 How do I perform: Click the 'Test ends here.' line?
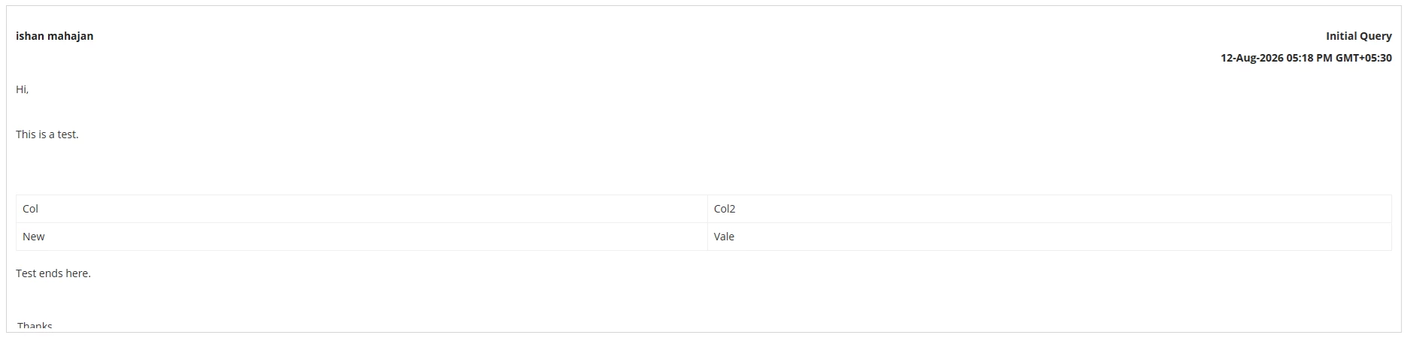click(53, 273)
